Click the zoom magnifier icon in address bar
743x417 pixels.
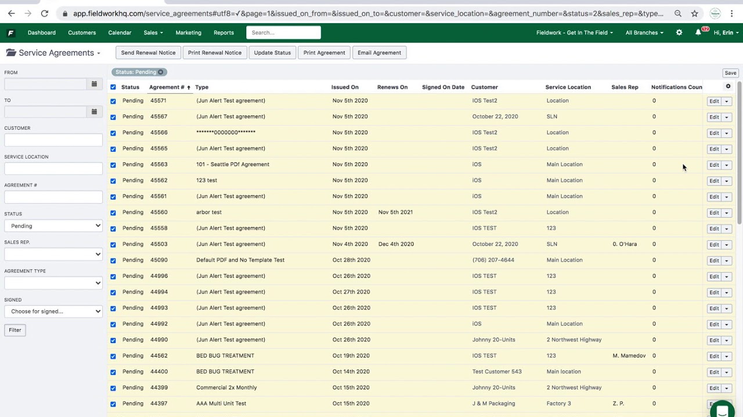678,13
